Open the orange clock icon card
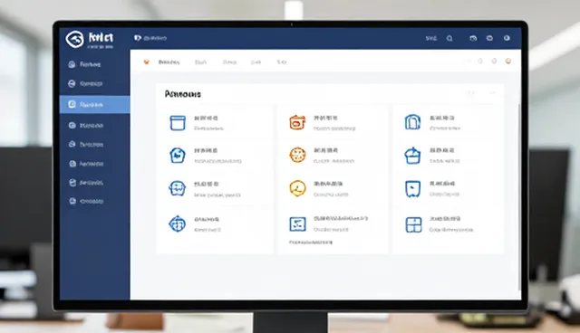The height and width of the screenshot is (333, 580). point(297,188)
